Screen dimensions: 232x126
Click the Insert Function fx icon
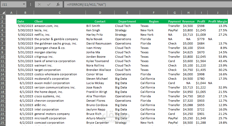(58, 4)
